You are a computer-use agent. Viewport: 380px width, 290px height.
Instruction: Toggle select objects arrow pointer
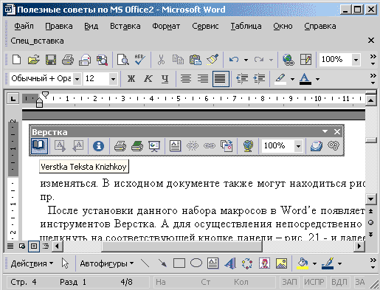pyautogui.click(x=65, y=263)
